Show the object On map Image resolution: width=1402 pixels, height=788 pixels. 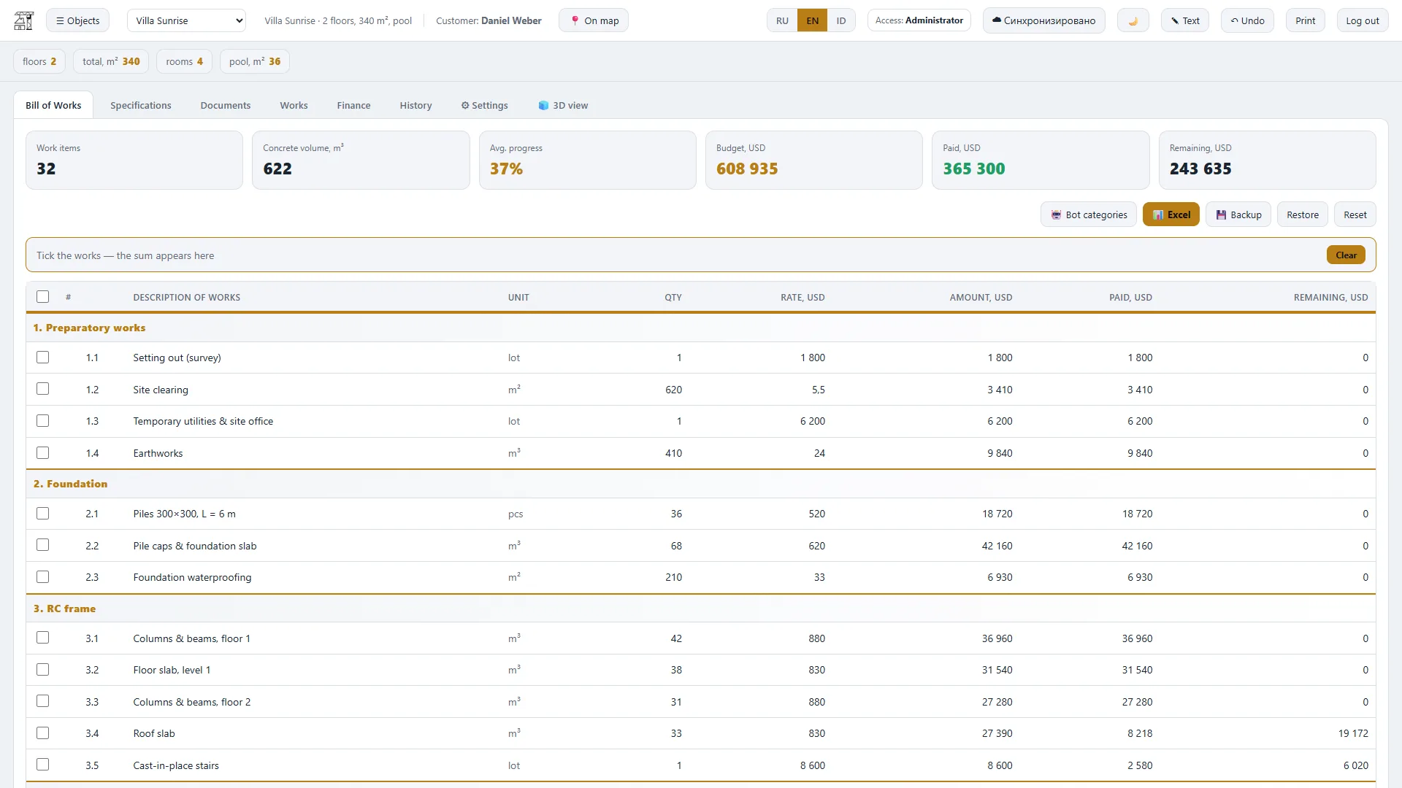coord(594,20)
